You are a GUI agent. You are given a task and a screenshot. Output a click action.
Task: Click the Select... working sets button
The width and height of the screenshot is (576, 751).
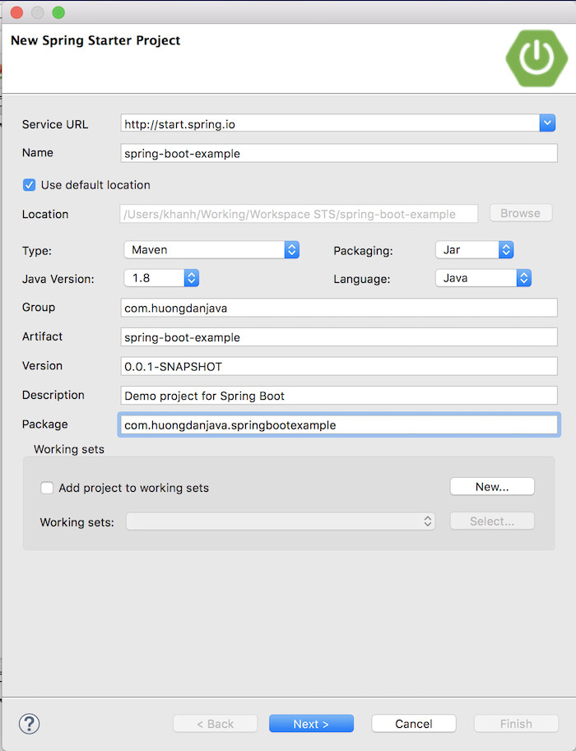[492, 522]
